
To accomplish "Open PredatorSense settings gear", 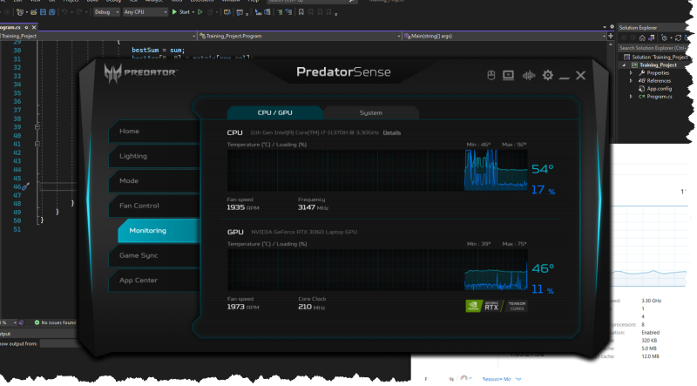I will 547,76.
